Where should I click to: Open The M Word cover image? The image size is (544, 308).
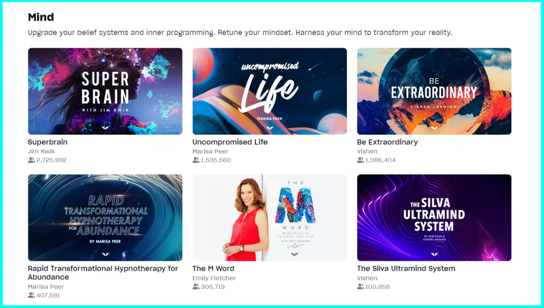tap(270, 217)
